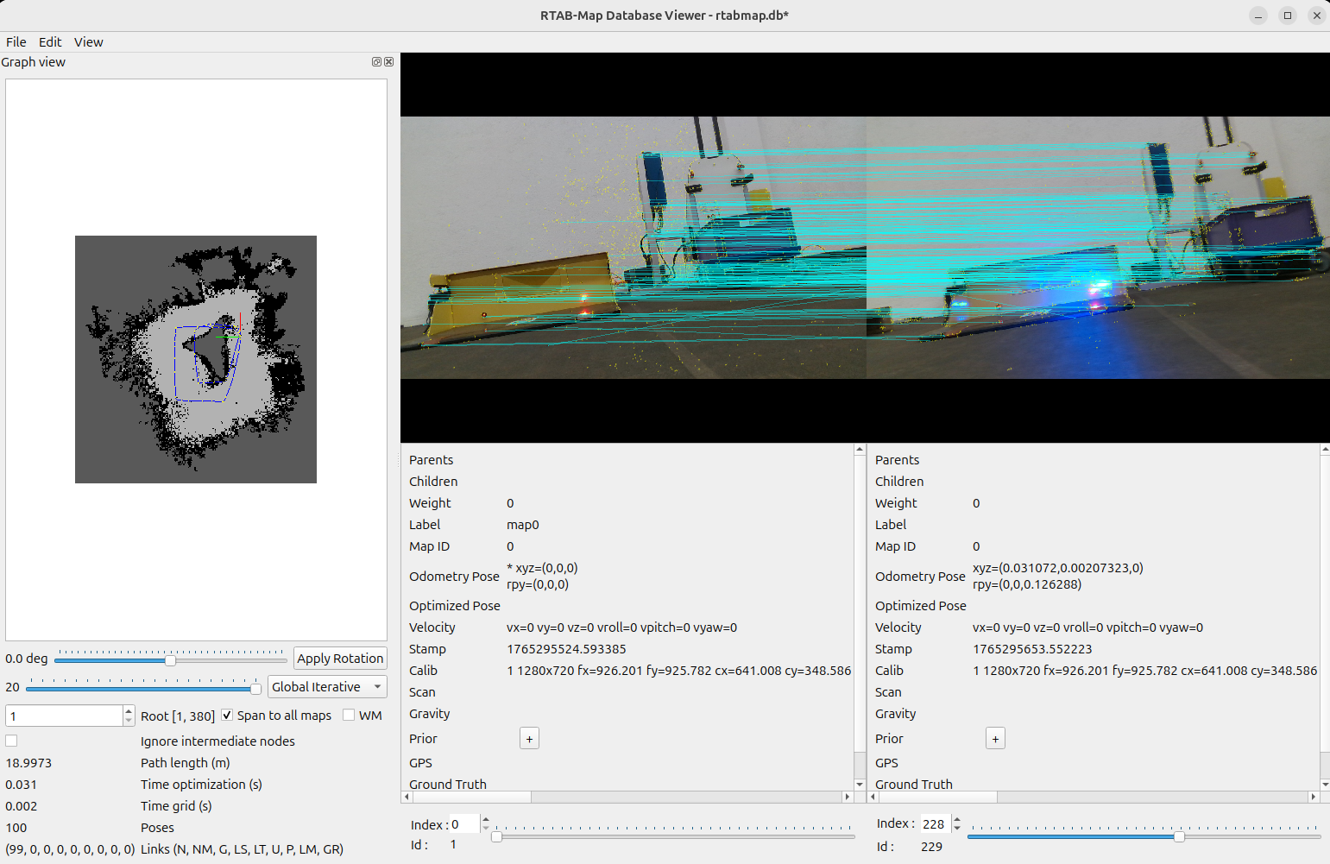The height and width of the screenshot is (864, 1330).
Task: Check Ignore intermediate nodes box
Action: click(11, 741)
